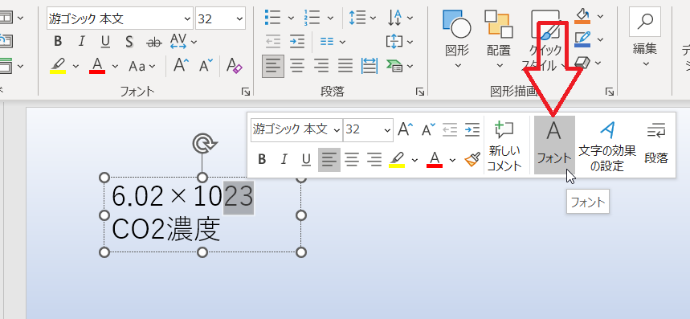Image resolution: width=690 pixels, height=319 pixels.
Task: Toggle Underline in the ribbon font group
Action: click(104, 42)
